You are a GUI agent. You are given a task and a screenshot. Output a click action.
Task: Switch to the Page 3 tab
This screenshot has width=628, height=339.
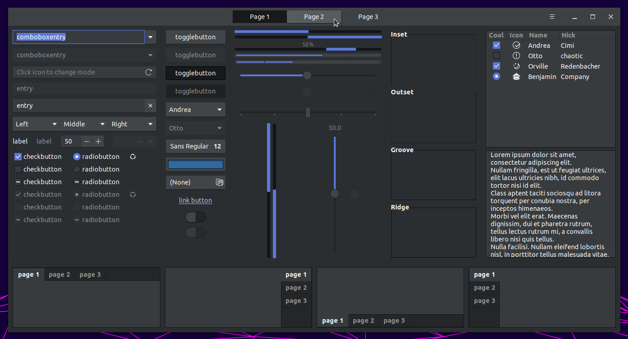click(368, 16)
